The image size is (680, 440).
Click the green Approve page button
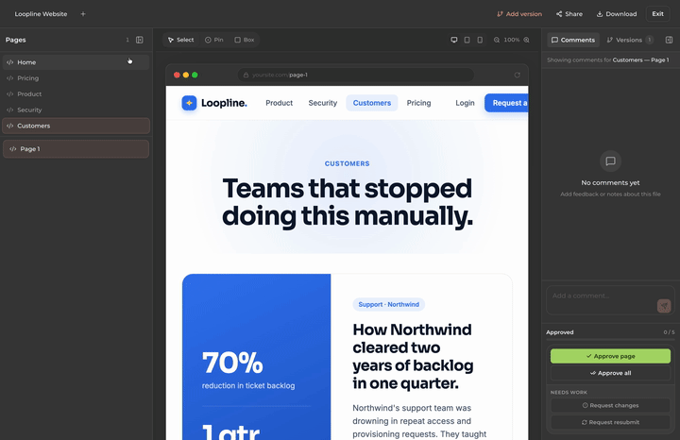(x=611, y=356)
